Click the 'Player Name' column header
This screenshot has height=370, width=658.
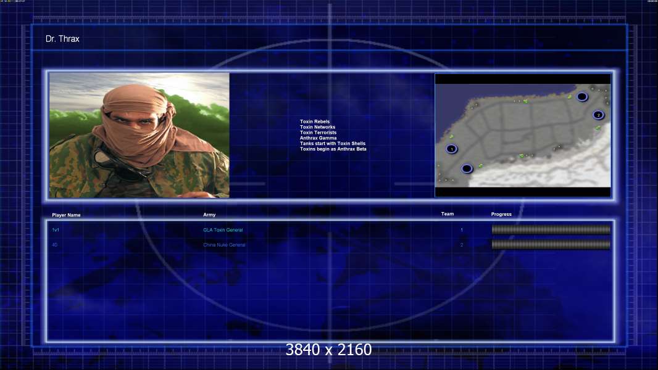click(66, 215)
